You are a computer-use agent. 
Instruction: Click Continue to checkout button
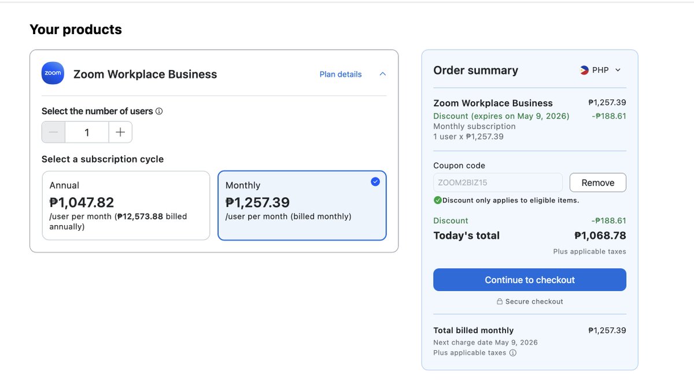[530, 279]
